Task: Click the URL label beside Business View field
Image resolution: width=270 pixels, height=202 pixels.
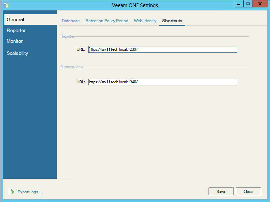Action: (81, 82)
